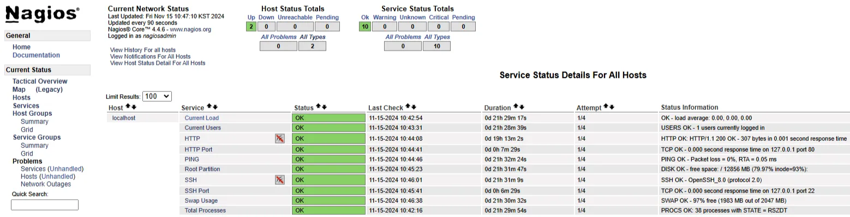Filter services by Unknown status
This screenshot has width=850, height=217.
412,17
